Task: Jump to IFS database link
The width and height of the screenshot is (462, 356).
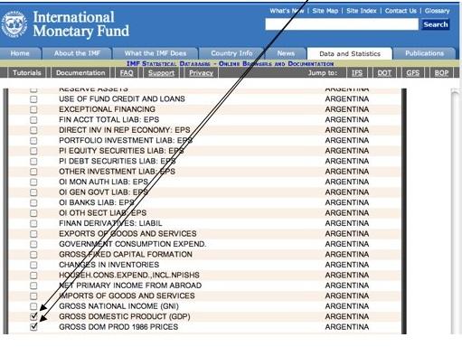Action: pos(357,73)
